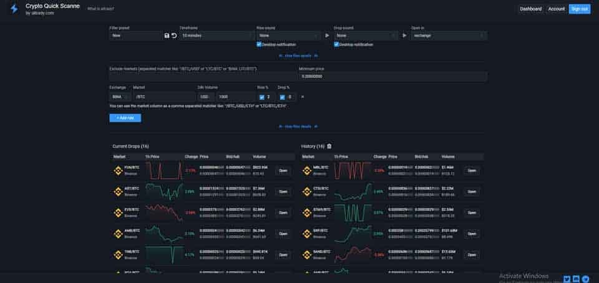Click the + Add rule button
Viewport: 599px width, 283px height.
click(x=125, y=118)
